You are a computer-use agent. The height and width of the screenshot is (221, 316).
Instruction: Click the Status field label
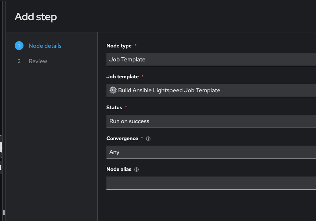[x=114, y=107]
